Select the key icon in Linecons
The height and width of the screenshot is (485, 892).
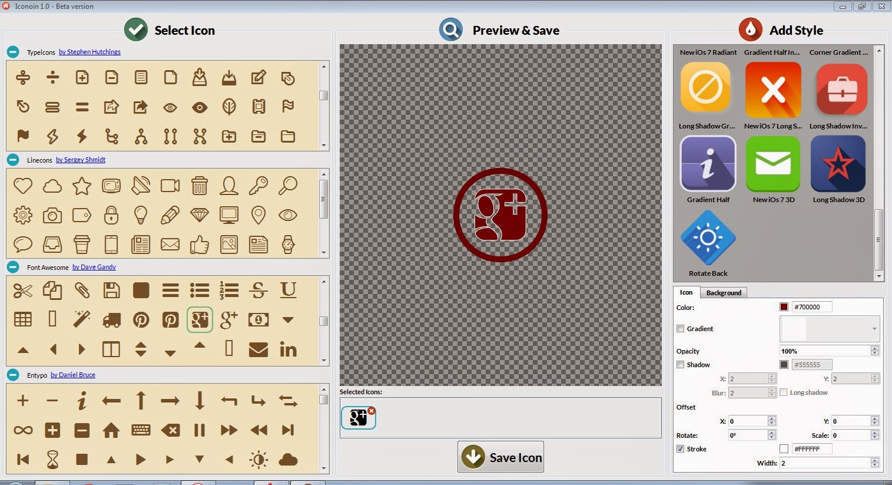(258, 186)
